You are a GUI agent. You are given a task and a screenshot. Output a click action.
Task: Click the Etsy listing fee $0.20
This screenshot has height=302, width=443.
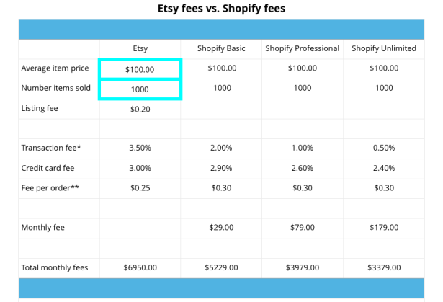pos(140,109)
